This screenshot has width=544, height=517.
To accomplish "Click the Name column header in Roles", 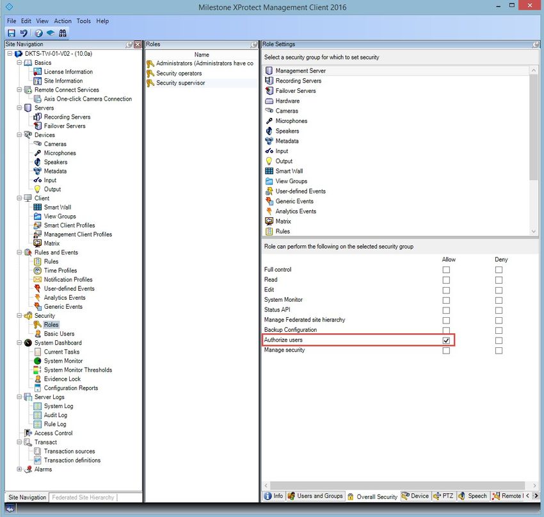I will (x=202, y=55).
